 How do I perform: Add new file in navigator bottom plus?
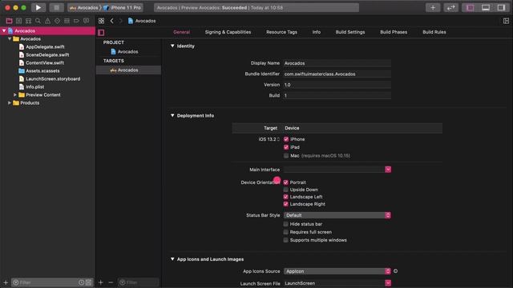[6, 282]
